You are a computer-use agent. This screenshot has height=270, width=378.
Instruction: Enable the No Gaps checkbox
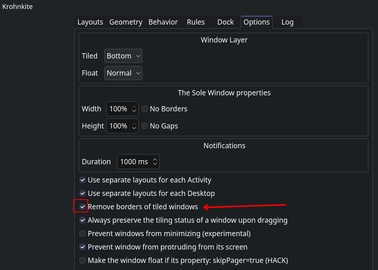145,126
